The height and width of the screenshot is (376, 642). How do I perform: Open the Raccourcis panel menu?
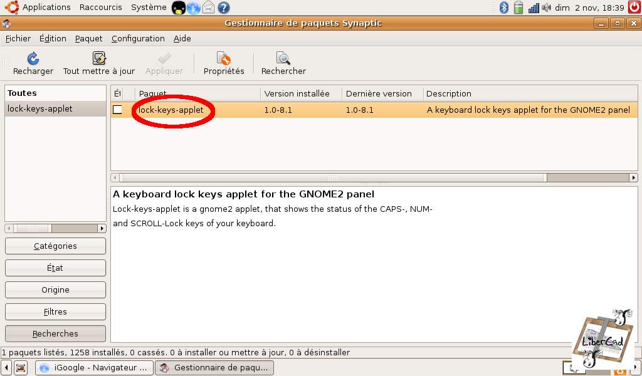101,8
